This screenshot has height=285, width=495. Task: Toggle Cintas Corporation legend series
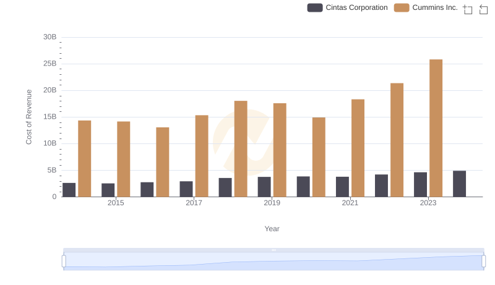coord(347,7)
